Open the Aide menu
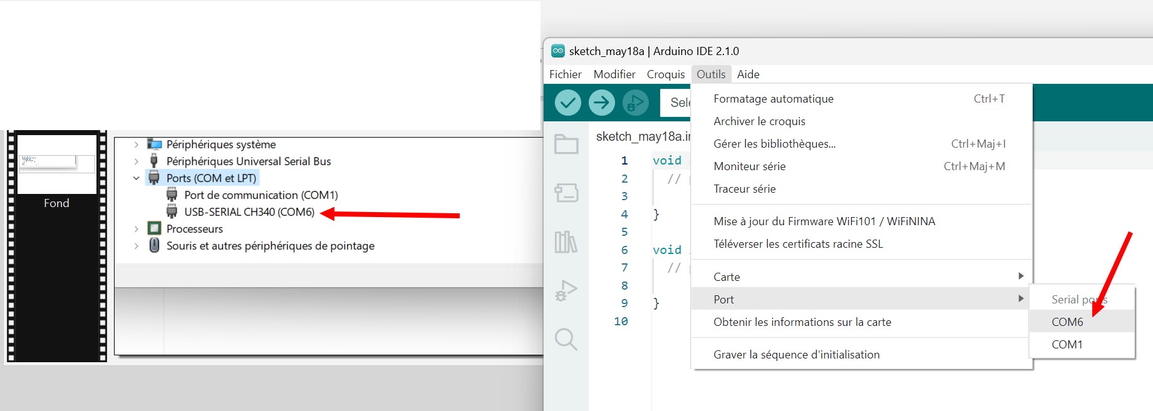This screenshot has width=1153, height=411. (x=748, y=74)
